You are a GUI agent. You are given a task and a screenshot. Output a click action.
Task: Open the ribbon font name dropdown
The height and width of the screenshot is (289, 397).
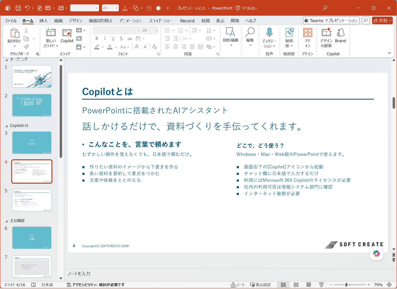(138, 30)
